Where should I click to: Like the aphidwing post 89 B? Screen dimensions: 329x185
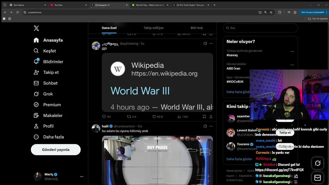158,117
